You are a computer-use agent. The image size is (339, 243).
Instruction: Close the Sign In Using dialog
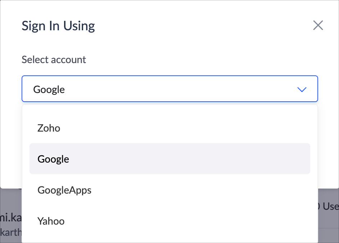pos(318,25)
